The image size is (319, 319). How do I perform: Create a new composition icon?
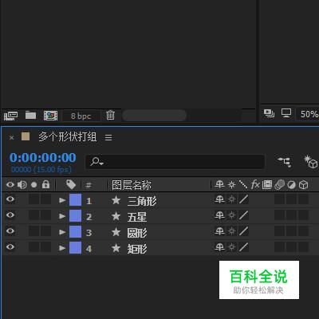click(50, 116)
